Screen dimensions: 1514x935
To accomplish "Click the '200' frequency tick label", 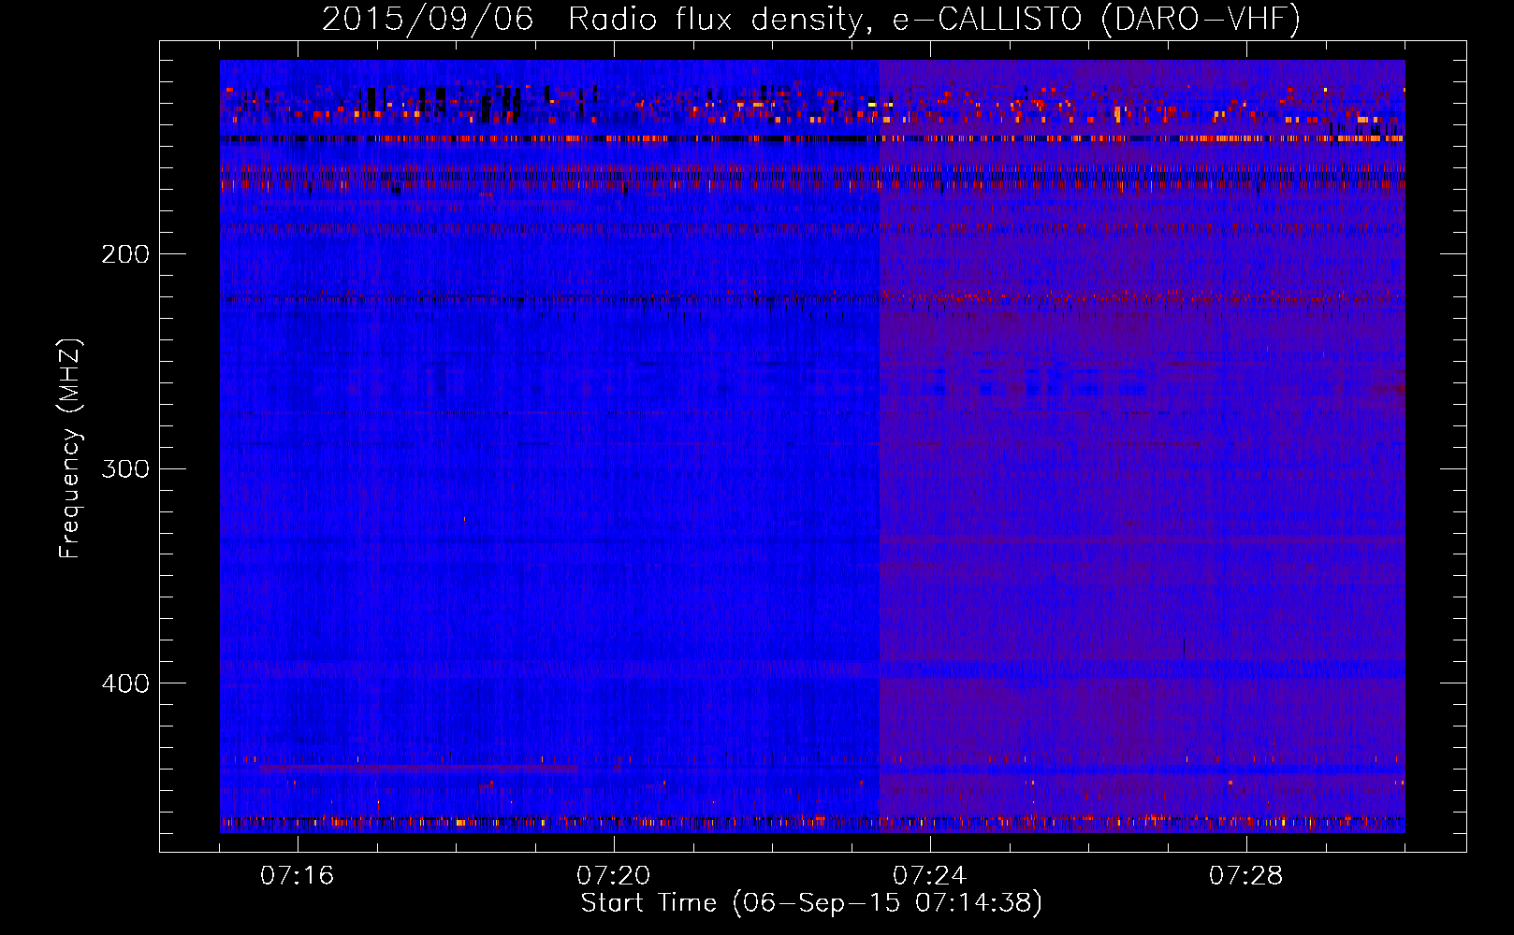I will pos(125,254).
